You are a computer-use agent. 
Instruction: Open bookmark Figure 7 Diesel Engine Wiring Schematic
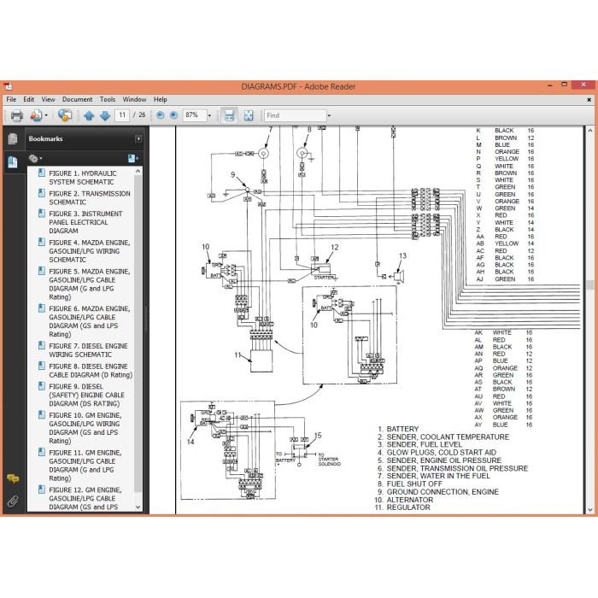pyautogui.click(x=88, y=350)
